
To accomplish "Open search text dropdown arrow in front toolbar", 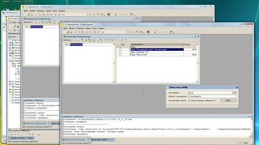I will tap(127, 32).
